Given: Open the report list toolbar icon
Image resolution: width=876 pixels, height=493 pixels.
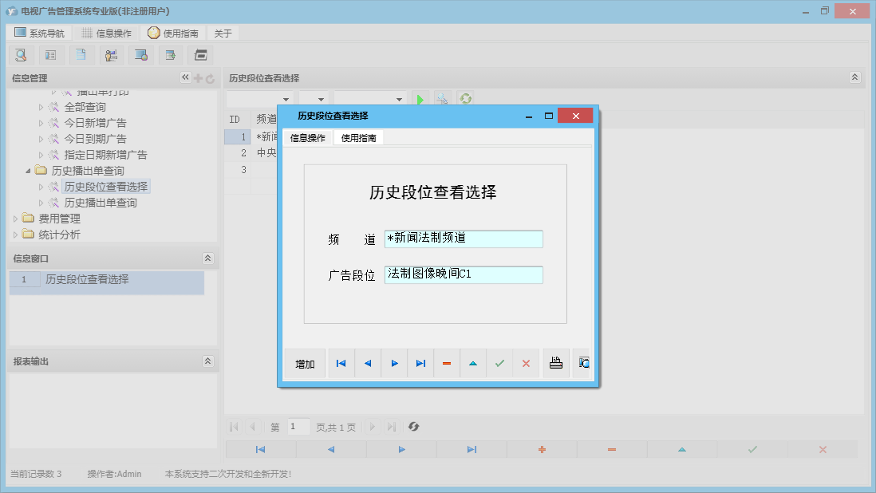Looking at the screenshot, I should (51, 54).
